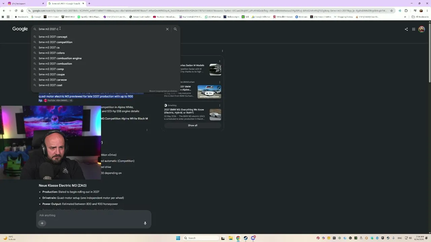This screenshot has height=242, width=431.
Task: Click the share icon near Google apps
Action: click(406, 29)
